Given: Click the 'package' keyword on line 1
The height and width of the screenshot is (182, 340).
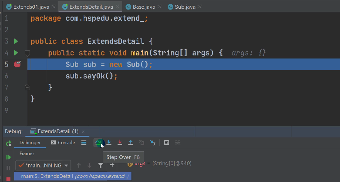Looking at the screenshot, I should (x=46, y=18).
